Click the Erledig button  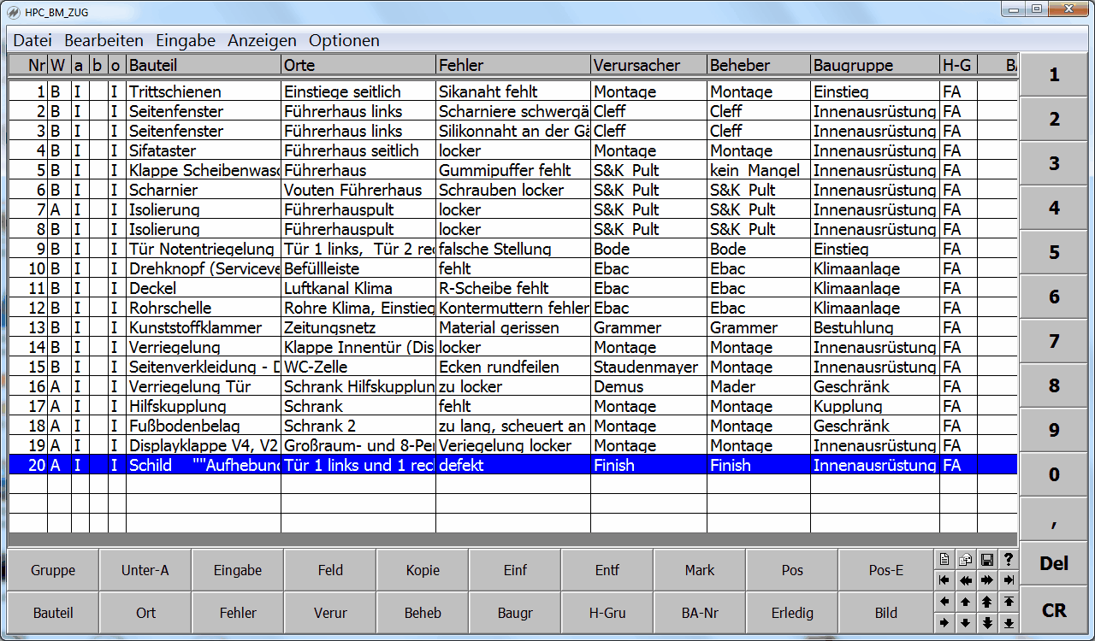click(x=792, y=613)
